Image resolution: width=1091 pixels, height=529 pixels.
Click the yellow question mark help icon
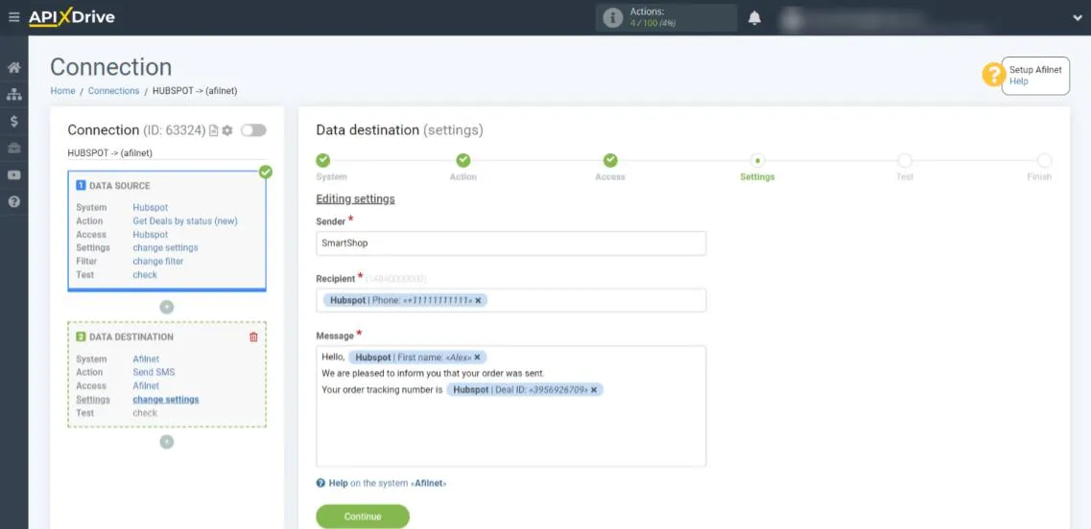992,75
